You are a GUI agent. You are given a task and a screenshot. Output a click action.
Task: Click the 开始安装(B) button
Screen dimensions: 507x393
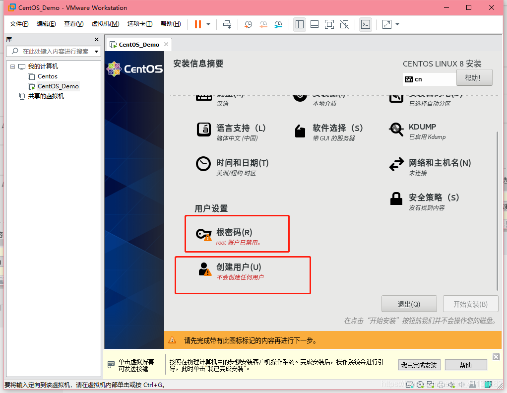coord(470,304)
